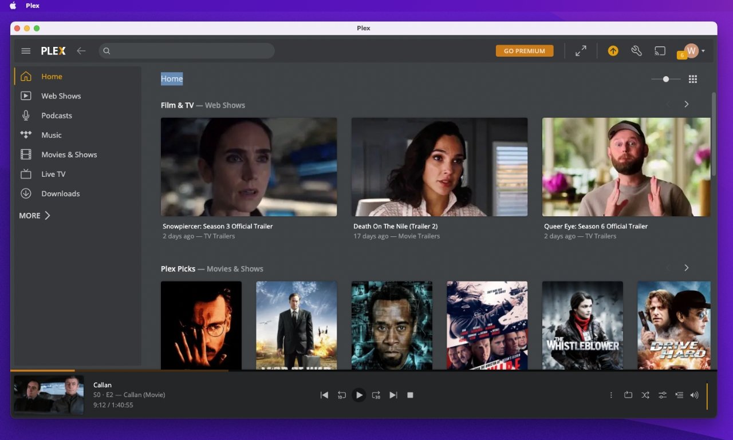
Task: Open the Film & TV section heading
Action: [x=203, y=105]
